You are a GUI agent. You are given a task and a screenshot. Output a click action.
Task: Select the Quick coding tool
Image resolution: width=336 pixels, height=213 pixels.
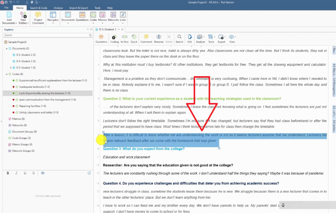pos(134,39)
